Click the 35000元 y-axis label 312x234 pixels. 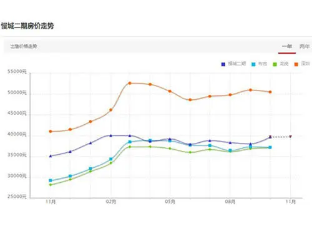[17, 155]
